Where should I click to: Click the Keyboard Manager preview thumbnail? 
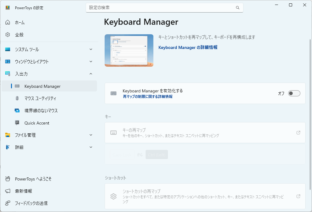pos(129,50)
